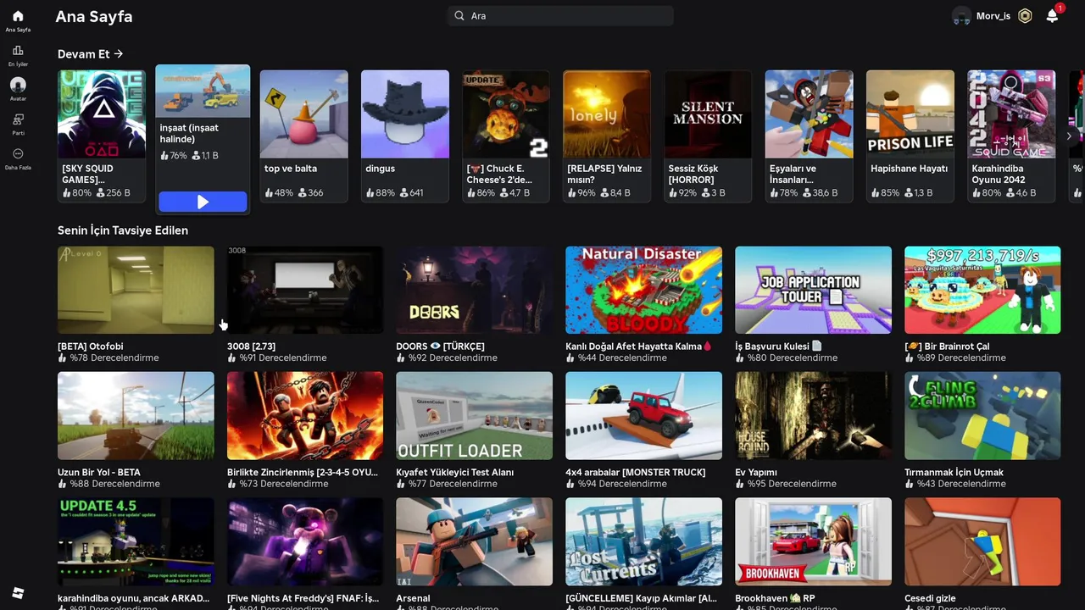The width and height of the screenshot is (1085, 610).
Task: Open the En İyiler charts icon
Action: 18,51
